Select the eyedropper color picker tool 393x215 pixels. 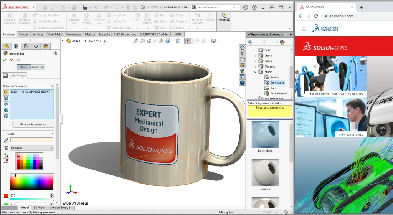tap(6, 140)
